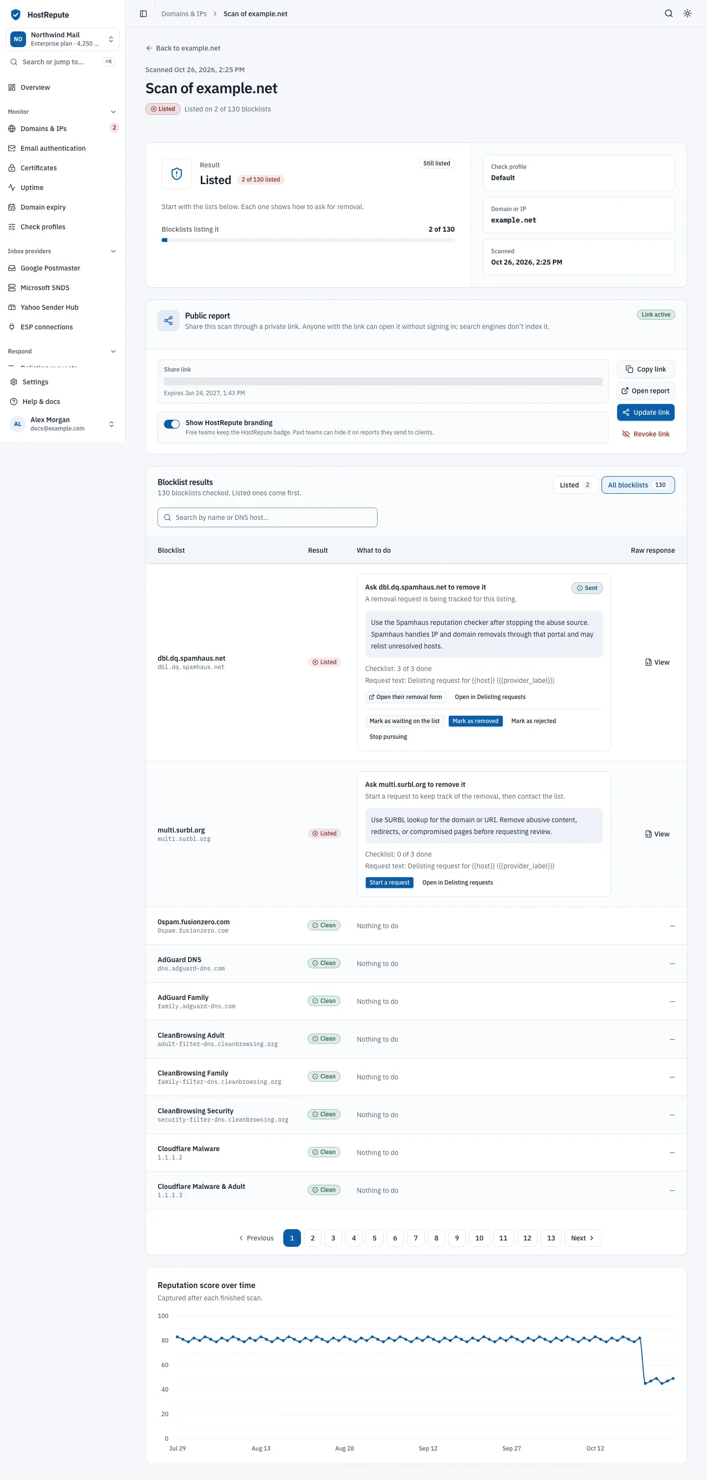This screenshot has width=707, height=1480.
Task: Toggle the sidebar panel icon
Action: click(143, 14)
